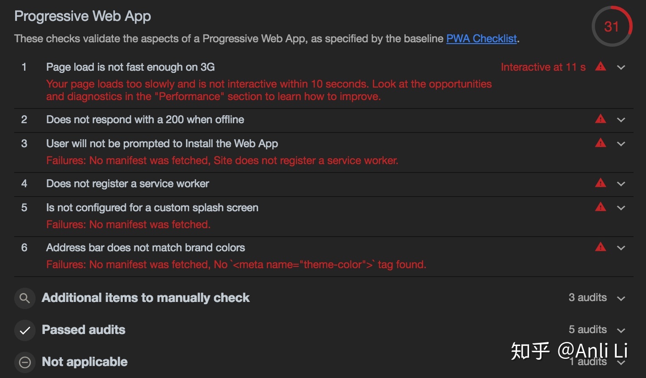Expand User will not be prompted to Install chevron

[622, 144]
